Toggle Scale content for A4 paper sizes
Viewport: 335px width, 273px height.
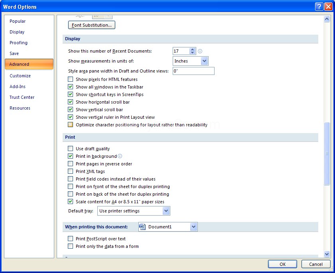(x=70, y=202)
